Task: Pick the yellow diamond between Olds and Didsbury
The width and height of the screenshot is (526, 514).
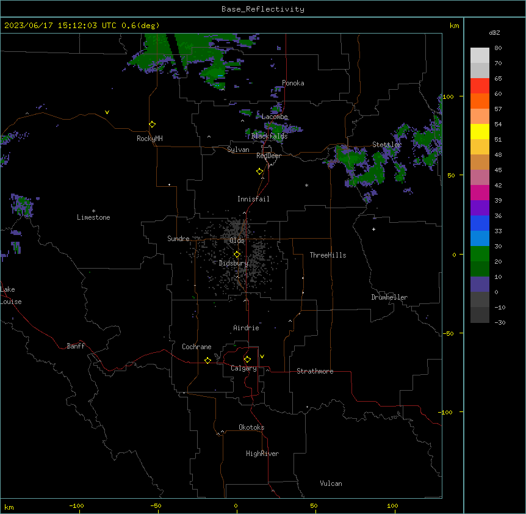Action: [x=237, y=255]
